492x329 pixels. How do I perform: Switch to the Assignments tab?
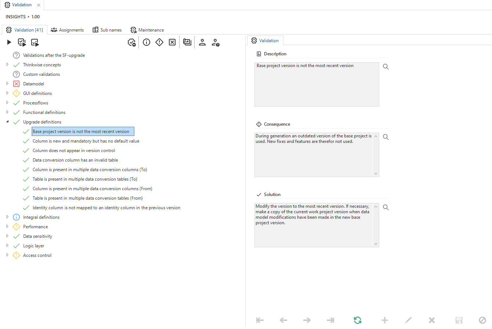click(67, 30)
